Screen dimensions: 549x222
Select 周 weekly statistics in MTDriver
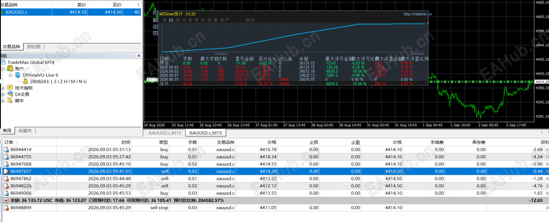coord(178,20)
